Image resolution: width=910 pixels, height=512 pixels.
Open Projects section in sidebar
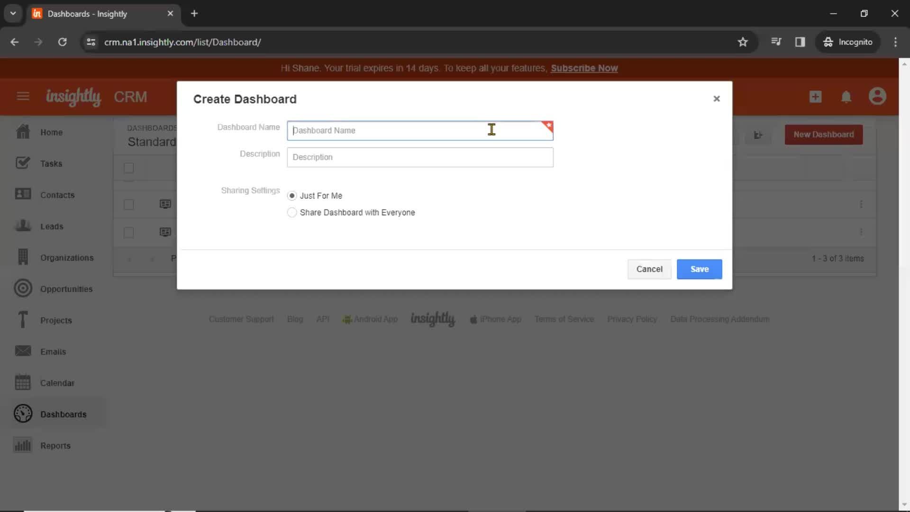tap(56, 320)
